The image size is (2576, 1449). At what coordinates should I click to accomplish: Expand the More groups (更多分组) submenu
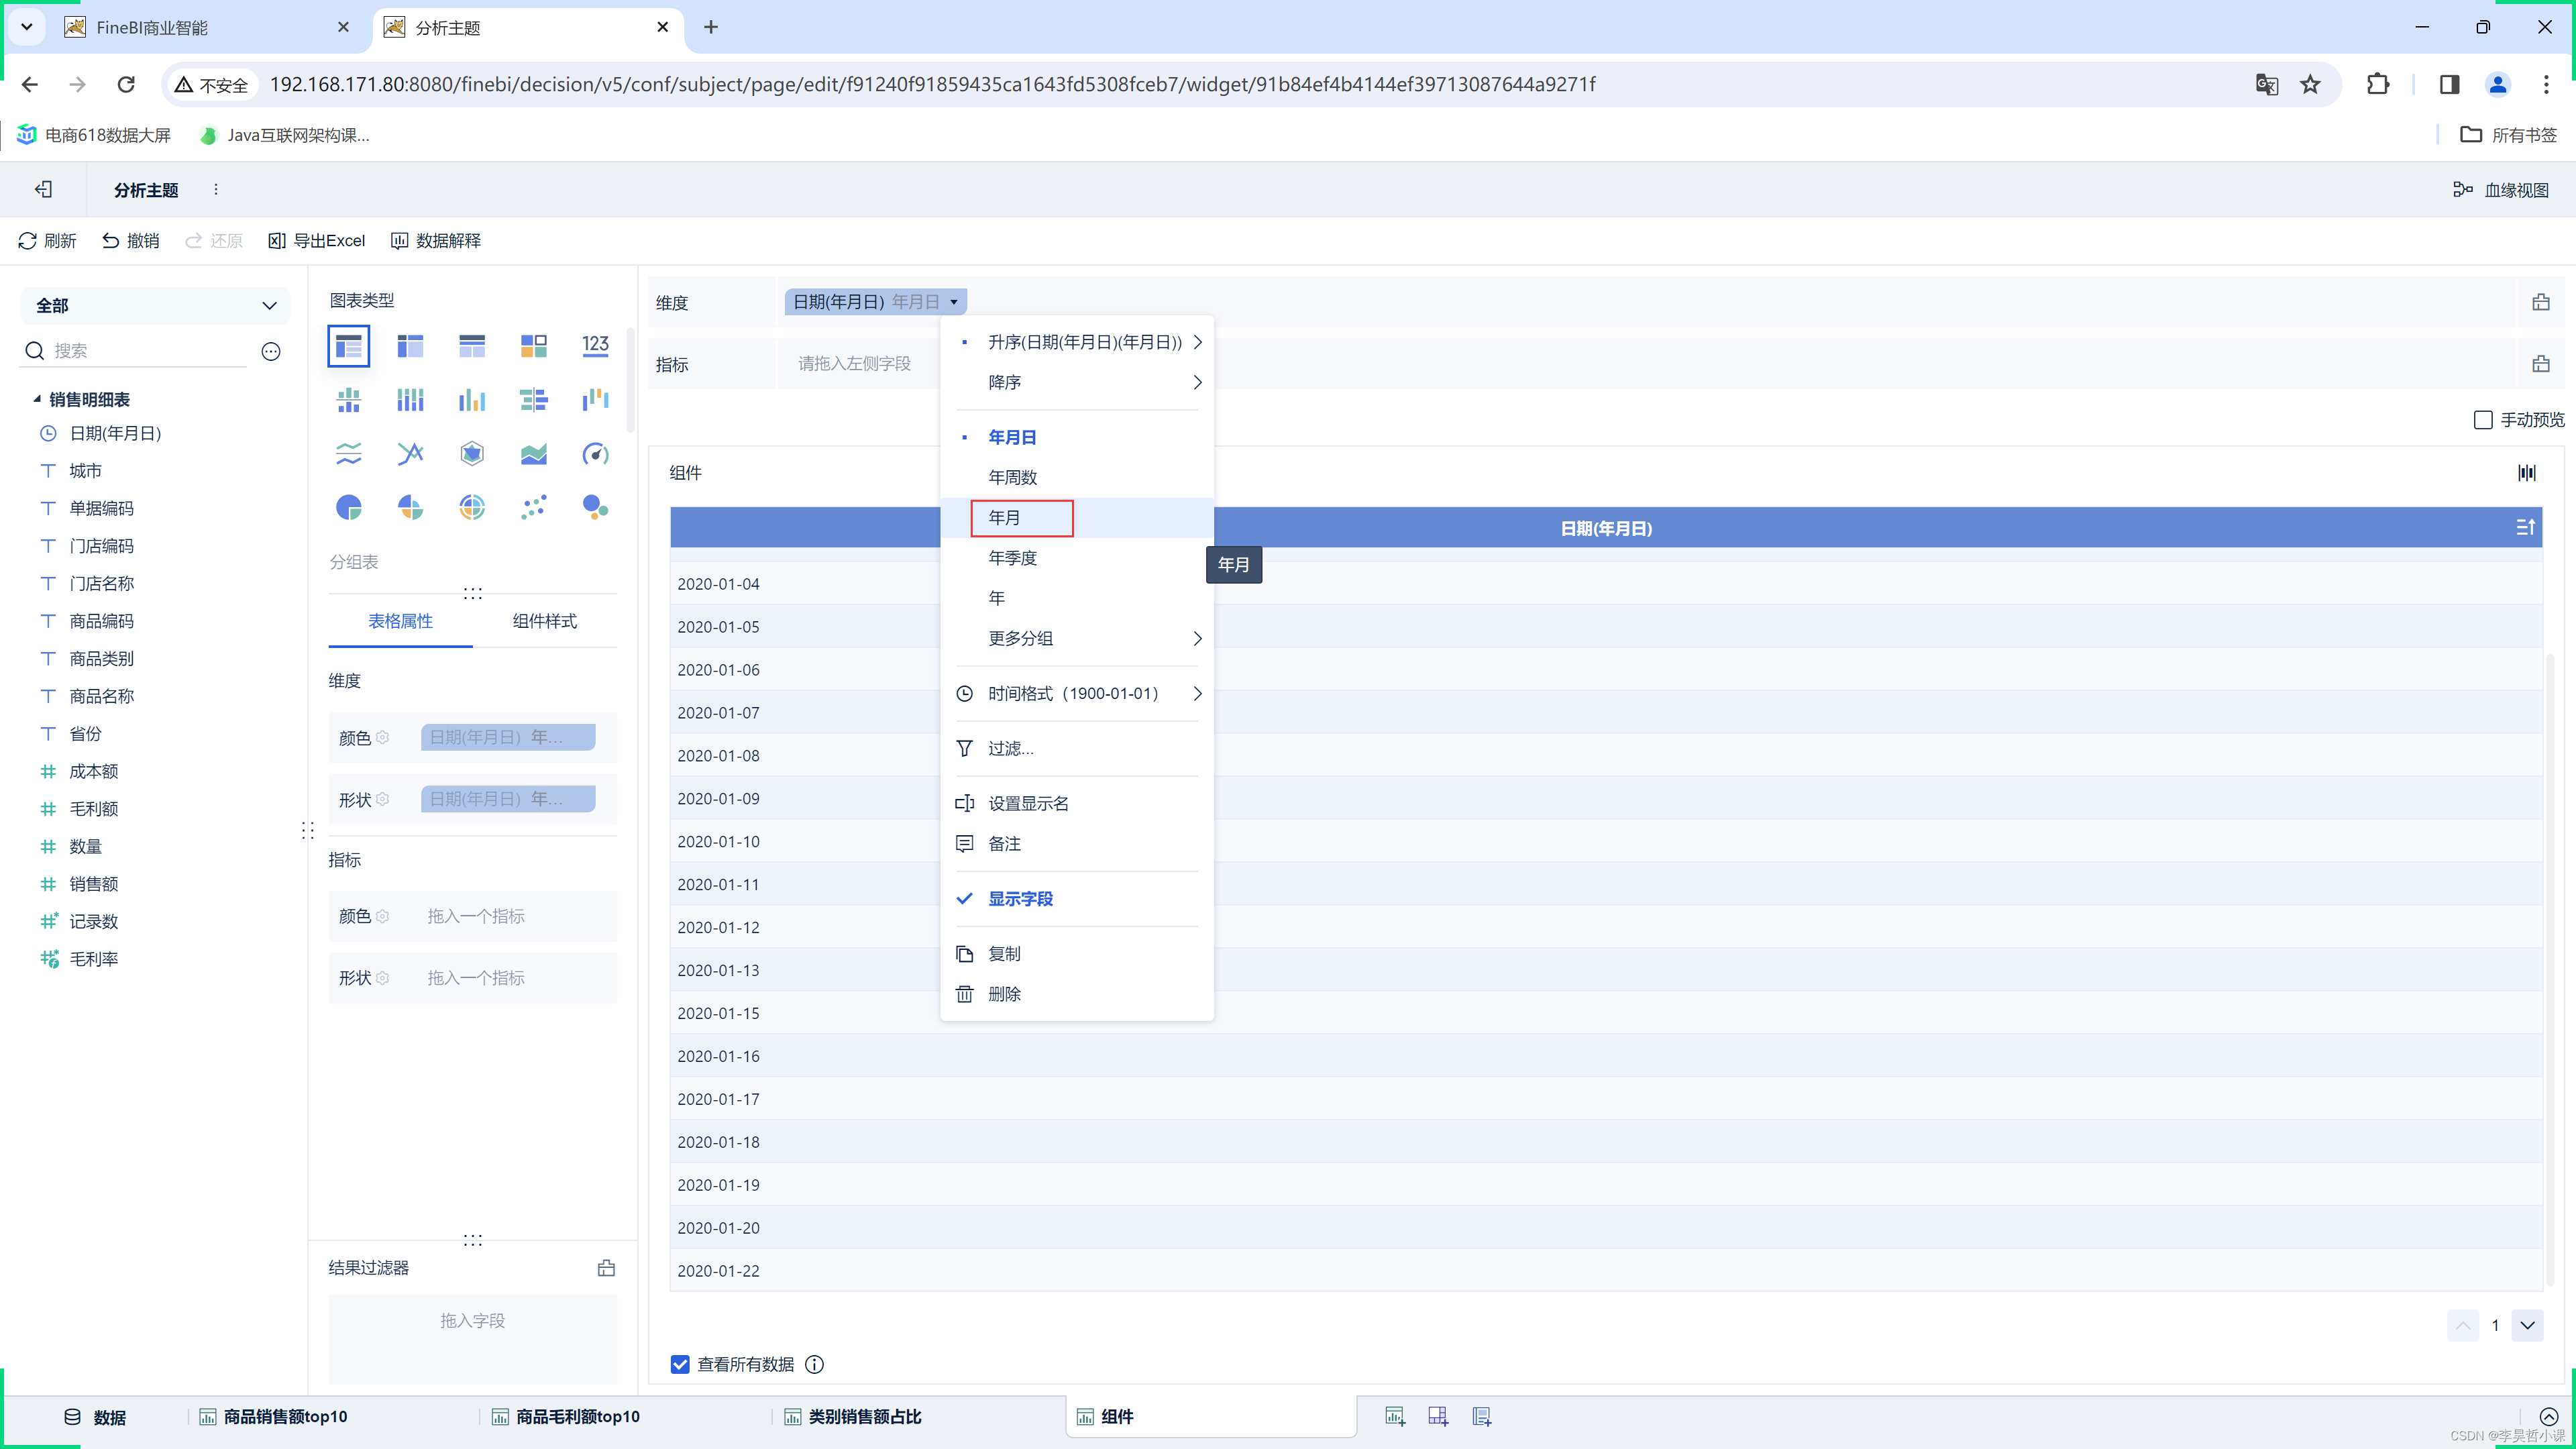click(1077, 638)
